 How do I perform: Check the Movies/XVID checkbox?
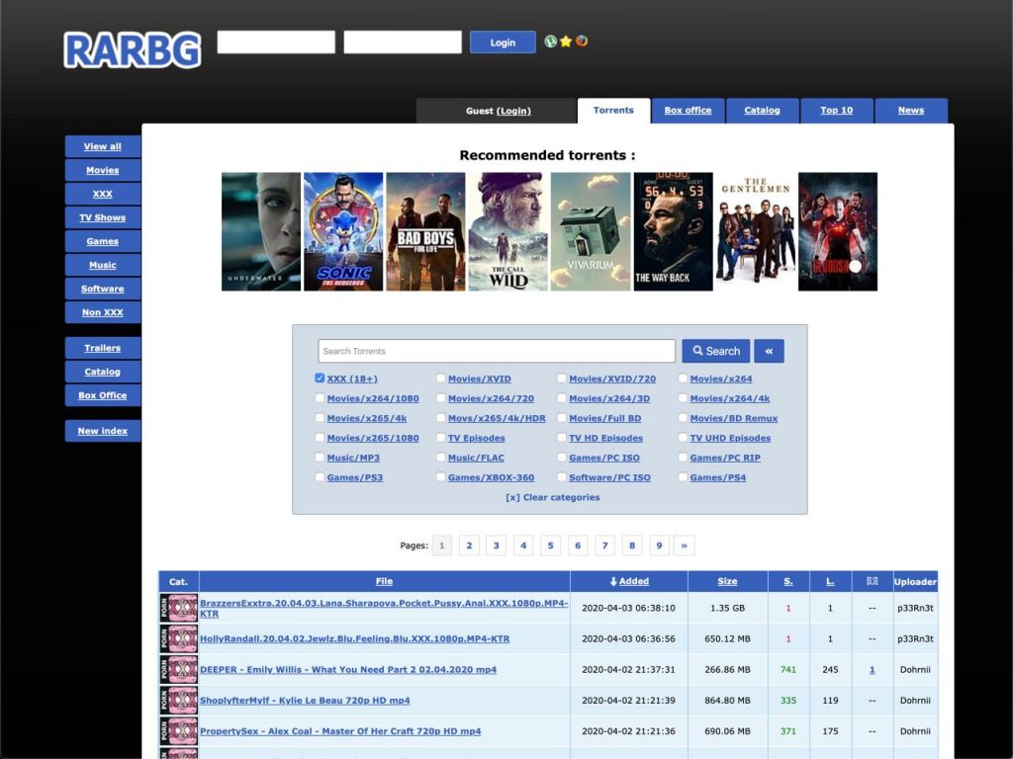pos(440,379)
